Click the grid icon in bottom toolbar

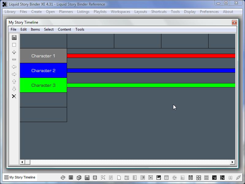[x=71, y=178]
